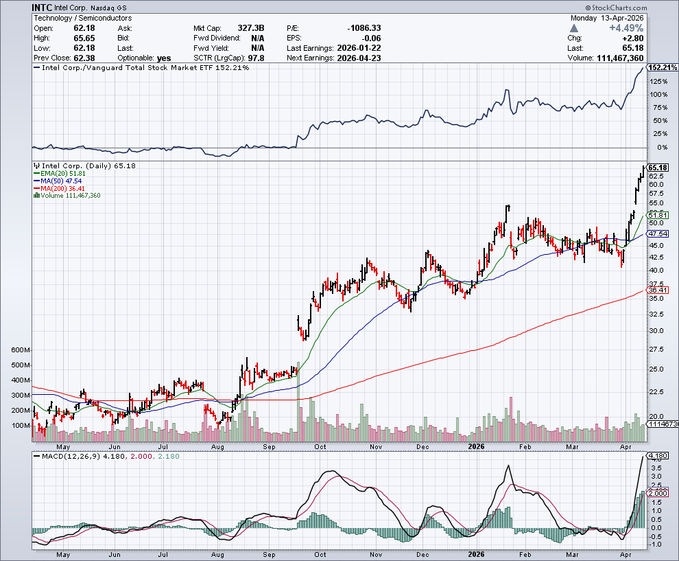Select the Technology / Semiconductors sector label
The height and width of the screenshot is (561, 679).
(x=82, y=18)
